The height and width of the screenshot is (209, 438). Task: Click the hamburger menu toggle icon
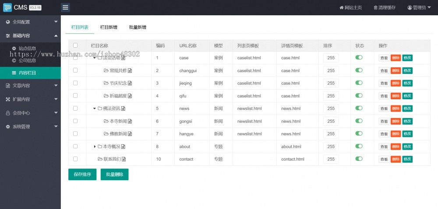pos(65,7)
